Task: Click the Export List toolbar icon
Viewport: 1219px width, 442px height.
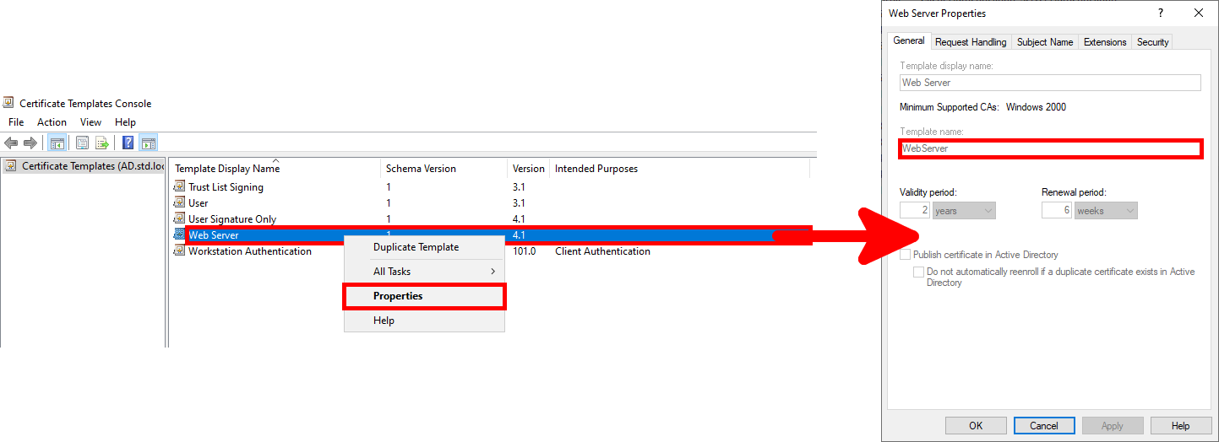Action: 102,143
